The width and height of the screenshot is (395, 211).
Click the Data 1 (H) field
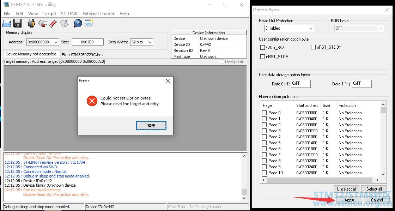[362, 84]
